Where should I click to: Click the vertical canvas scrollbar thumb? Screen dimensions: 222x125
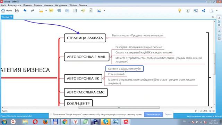tap(214, 64)
